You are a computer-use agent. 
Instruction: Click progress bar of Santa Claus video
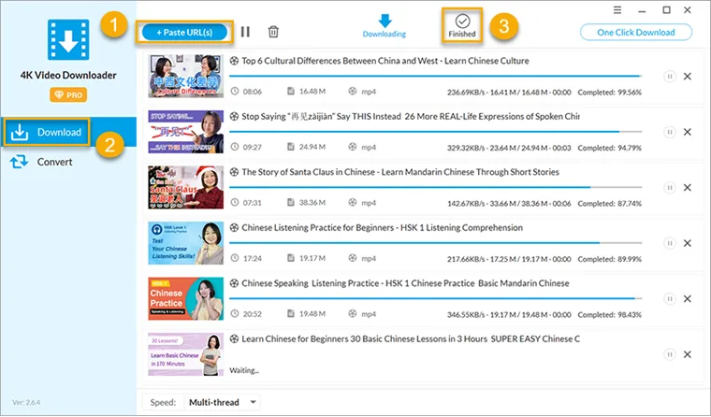pyautogui.click(x=436, y=187)
